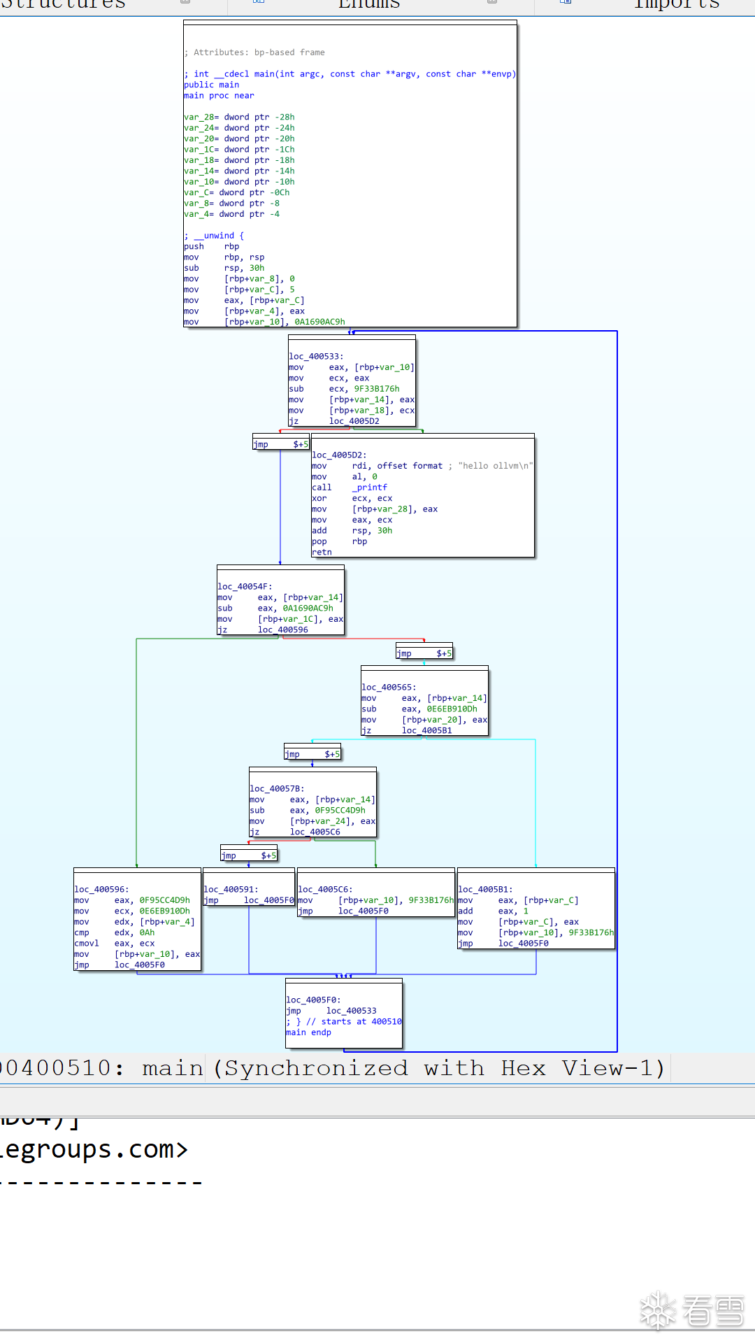Screen dimensions: 755x1343
Task: Click 'sub eax, 0A1690AC9h' in loc_40054F
Action: pos(275,609)
